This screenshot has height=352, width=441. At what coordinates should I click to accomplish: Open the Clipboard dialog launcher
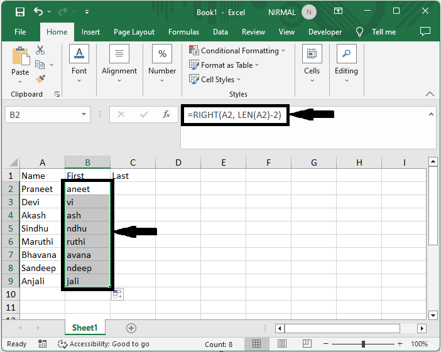click(57, 94)
